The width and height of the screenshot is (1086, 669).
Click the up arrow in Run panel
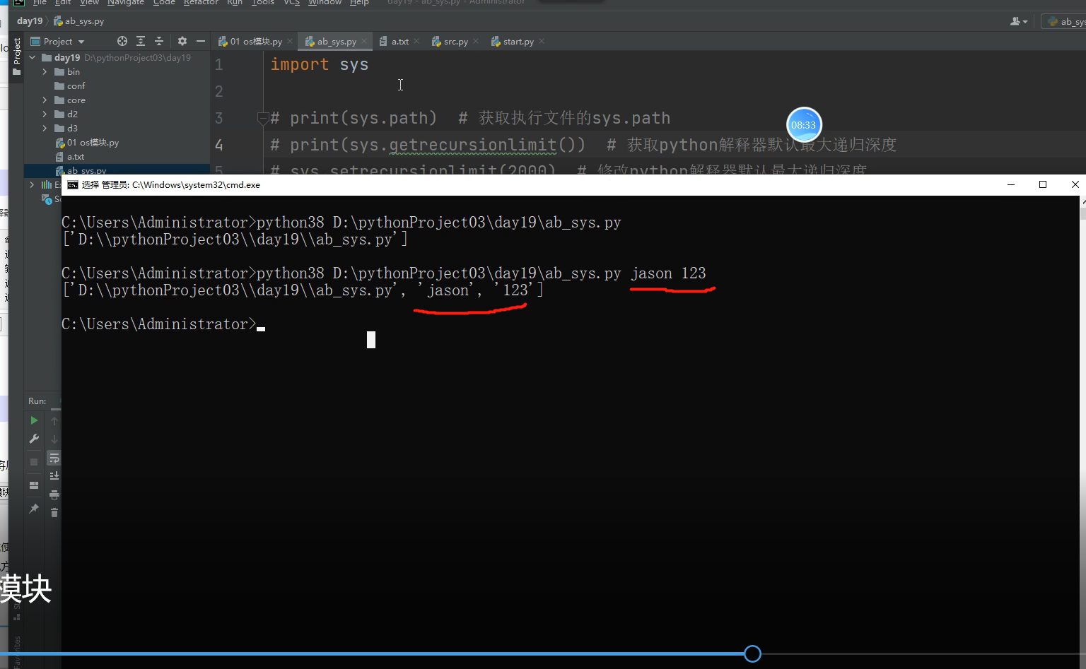pos(54,421)
